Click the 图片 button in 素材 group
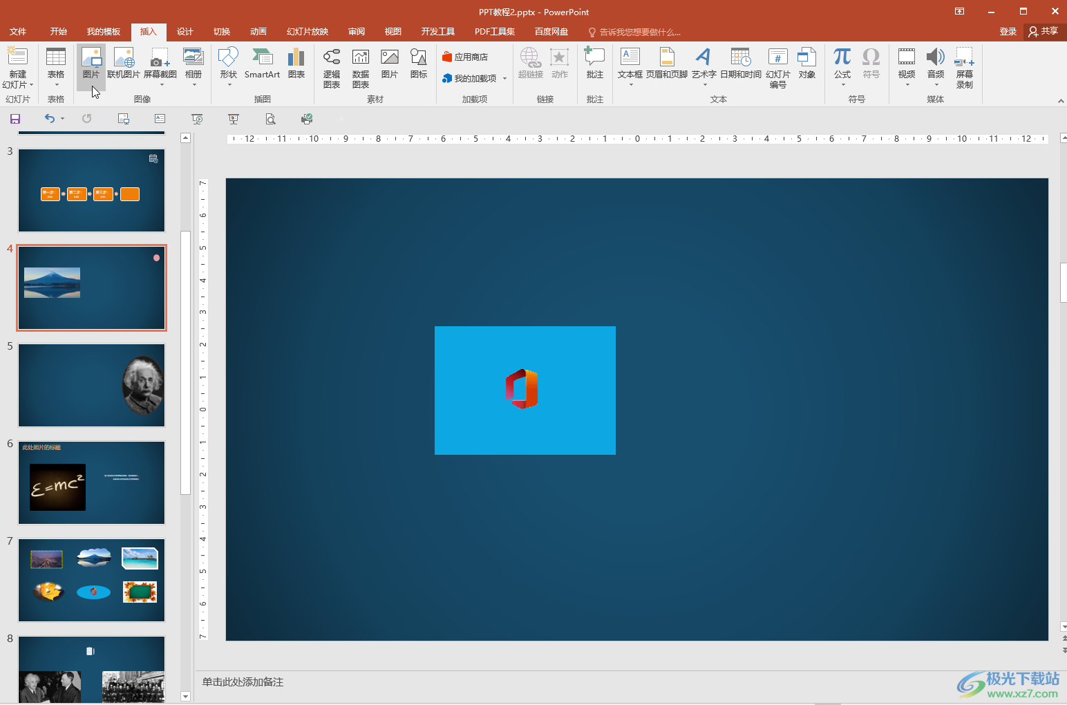This screenshot has height=705, width=1067. click(390, 64)
